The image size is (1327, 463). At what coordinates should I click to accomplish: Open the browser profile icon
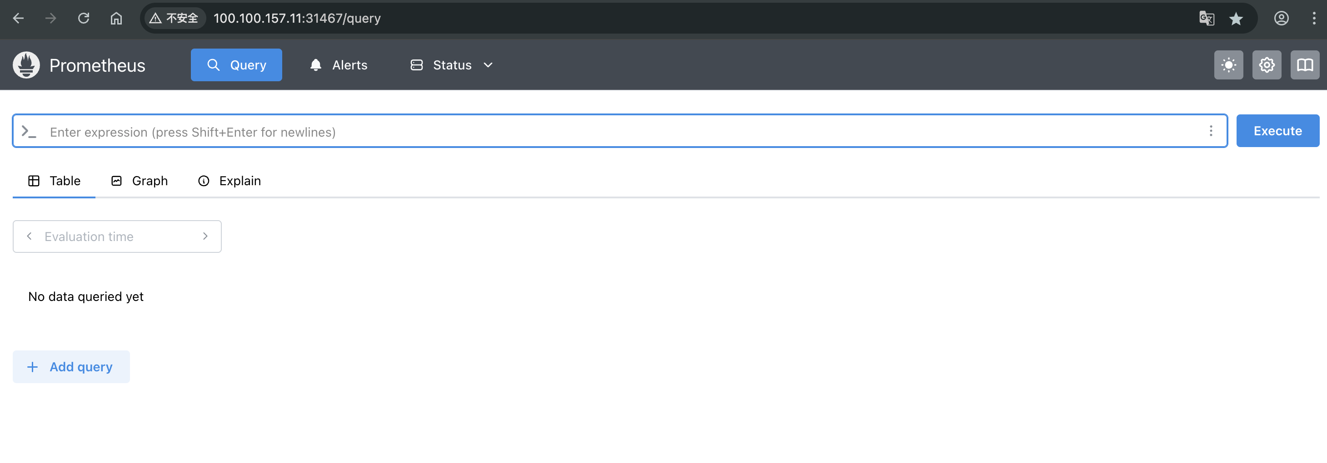coord(1282,19)
